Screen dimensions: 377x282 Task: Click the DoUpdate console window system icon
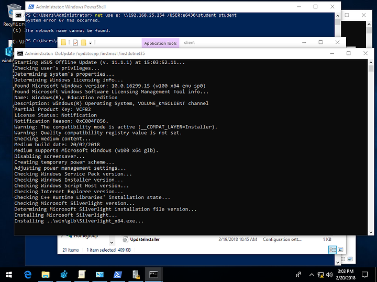[x=20, y=53]
